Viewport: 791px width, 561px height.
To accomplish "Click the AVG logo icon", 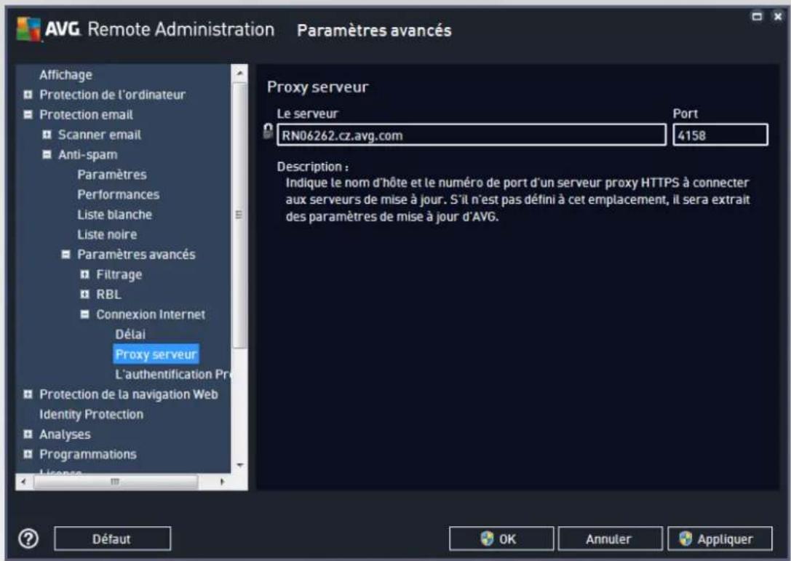I will tap(28, 29).
